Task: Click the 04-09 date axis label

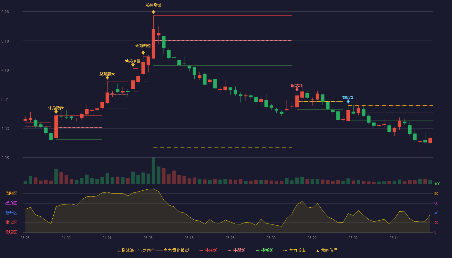Action: pyautogui.click(x=66, y=238)
